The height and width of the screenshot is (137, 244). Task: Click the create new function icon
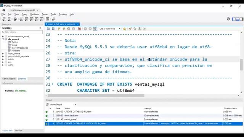tap(42, 19)
